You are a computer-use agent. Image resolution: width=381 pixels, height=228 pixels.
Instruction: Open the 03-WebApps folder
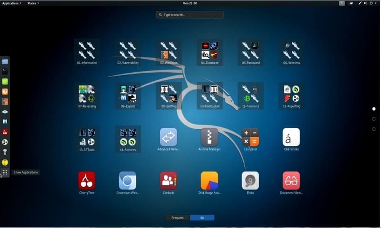point(169,52)
